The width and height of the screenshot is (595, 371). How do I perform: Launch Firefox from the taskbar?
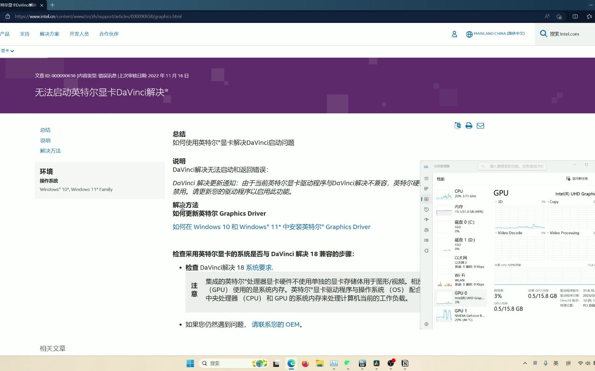pyautogui.click(x=305, y=363)
